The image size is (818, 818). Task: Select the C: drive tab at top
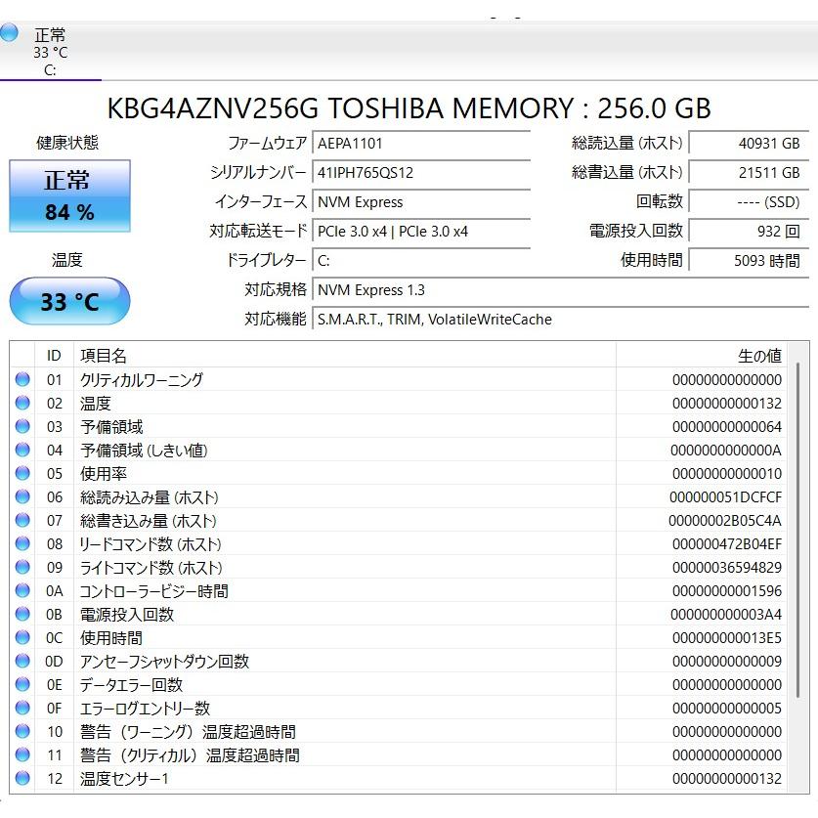[50, 52]
